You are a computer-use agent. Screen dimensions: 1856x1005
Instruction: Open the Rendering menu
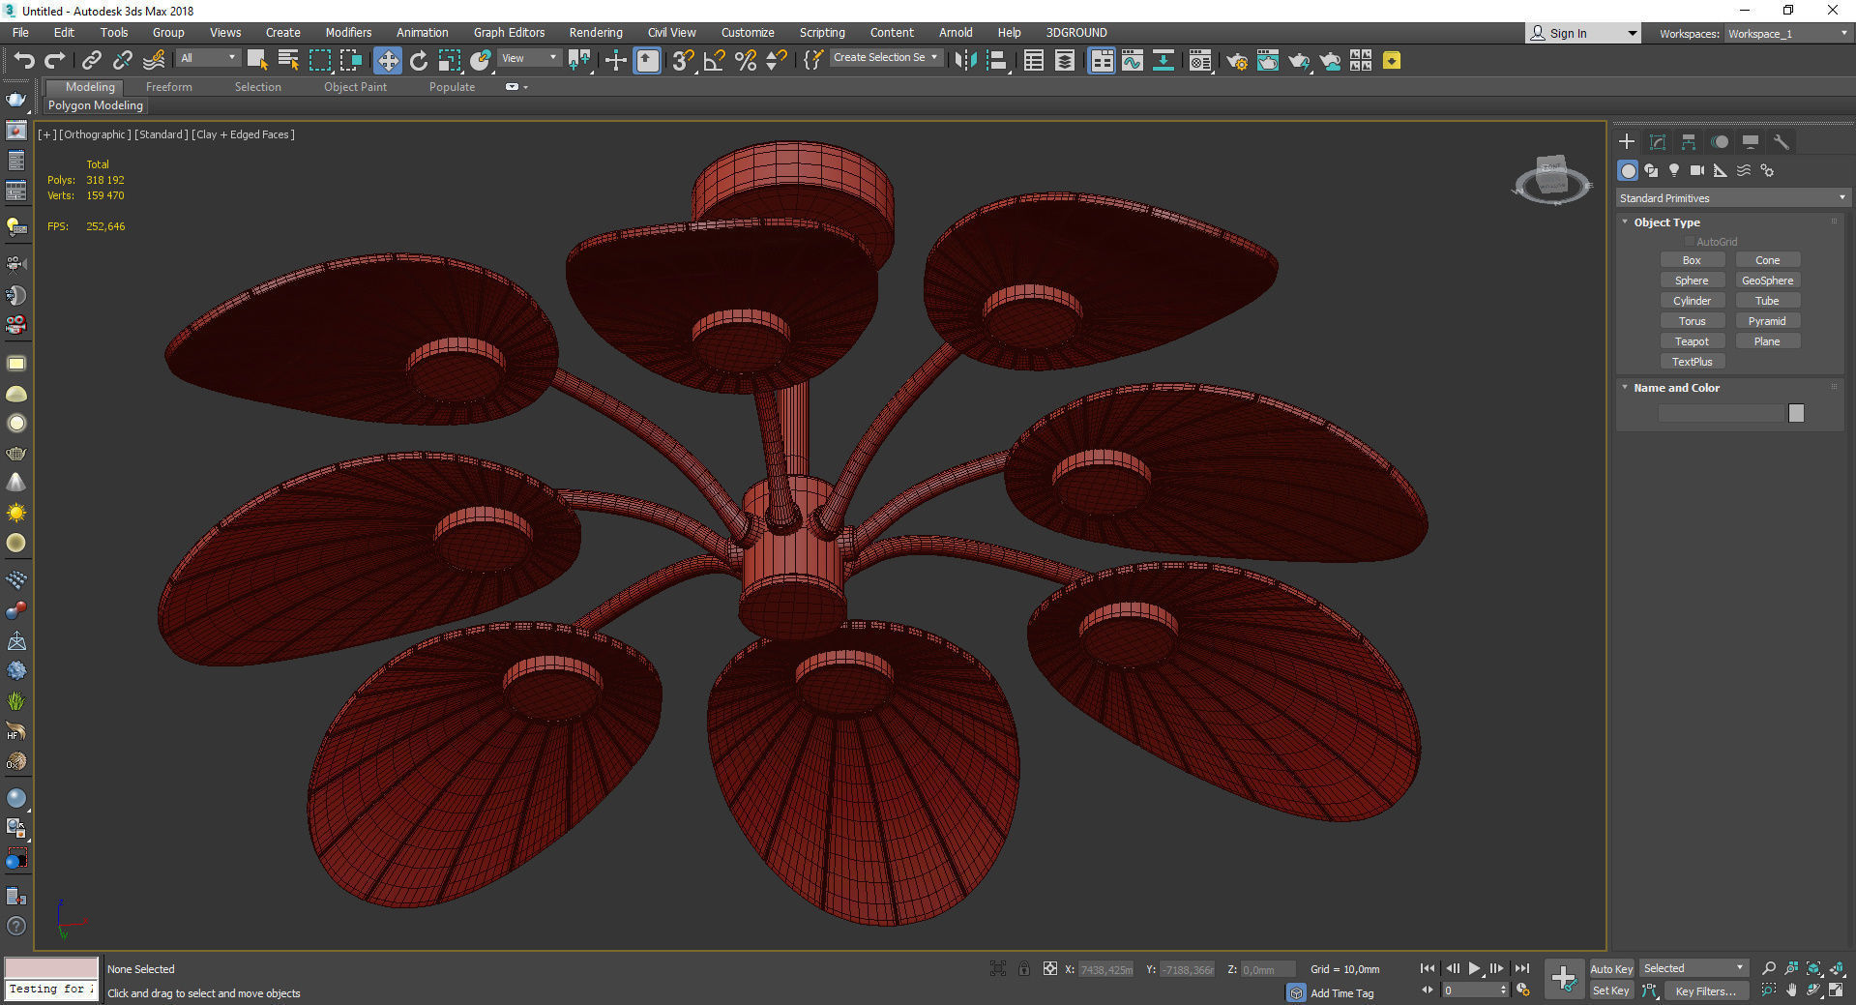pyautogui.click(x=596, y=33)
